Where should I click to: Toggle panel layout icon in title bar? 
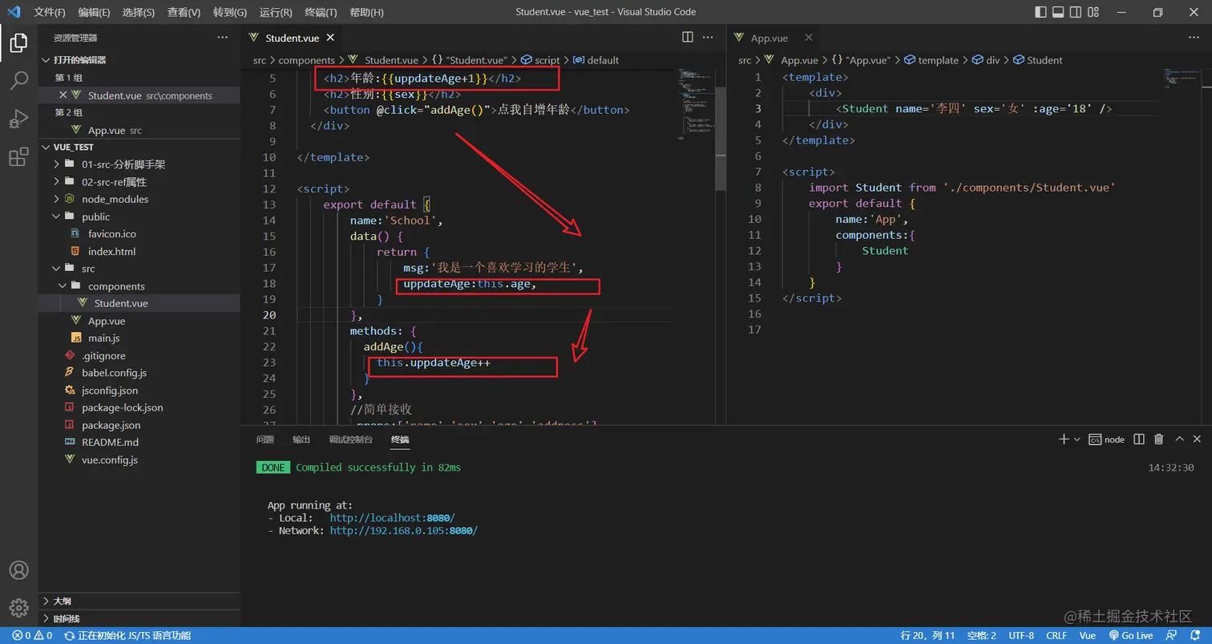tap(1058, 12)
